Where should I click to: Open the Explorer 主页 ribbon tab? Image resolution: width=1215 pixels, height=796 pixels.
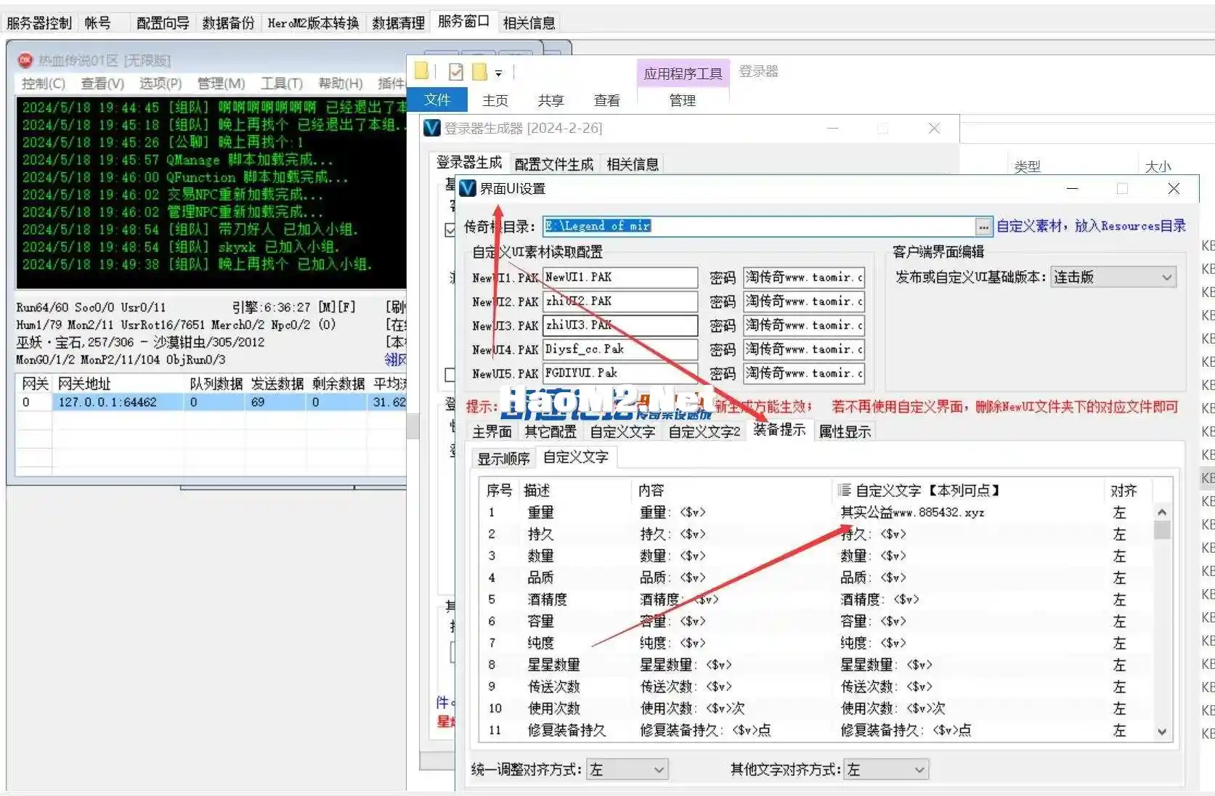coord(495,101)
